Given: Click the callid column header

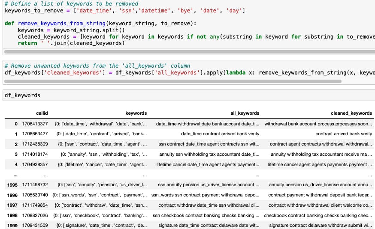Looking at the screenshot, I should coord(42,113).
